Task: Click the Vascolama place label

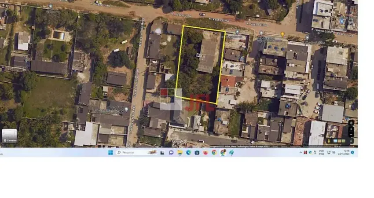Action: click(53, 11)
